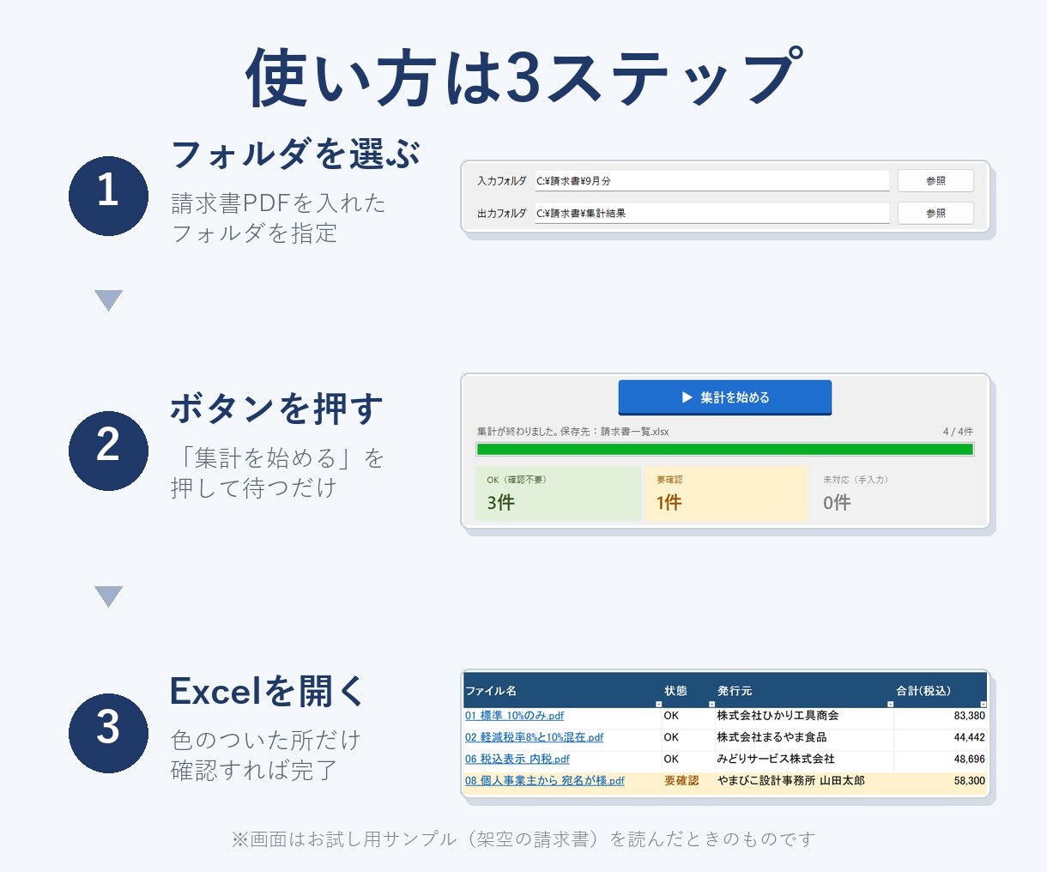1047x872 pixels.
Task: Open filter dropdown on ファイル名 column
Action: pyautogui.click(x=658, y=704)
